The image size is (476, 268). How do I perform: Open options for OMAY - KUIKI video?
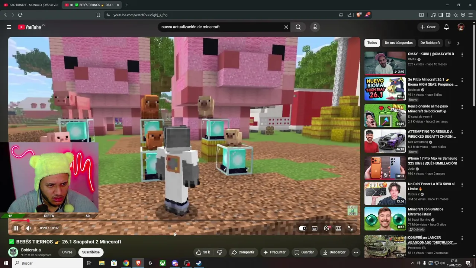462,54
